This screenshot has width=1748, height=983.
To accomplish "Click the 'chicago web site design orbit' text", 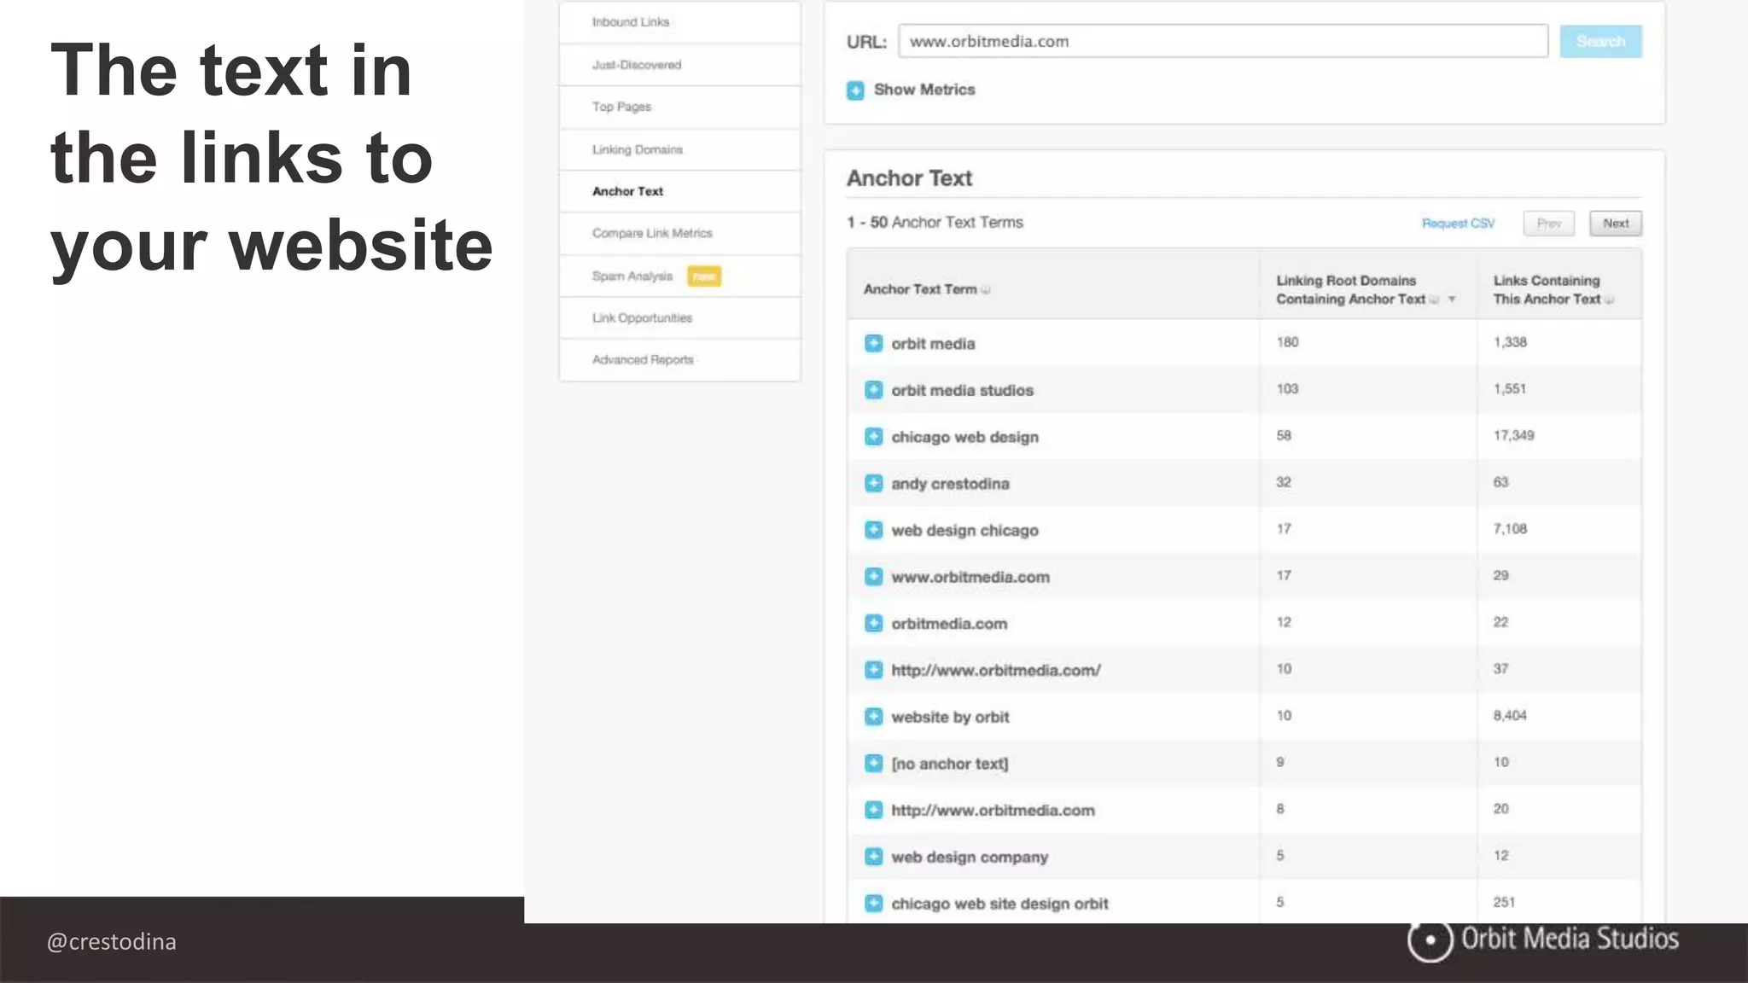I will [999, 904].
